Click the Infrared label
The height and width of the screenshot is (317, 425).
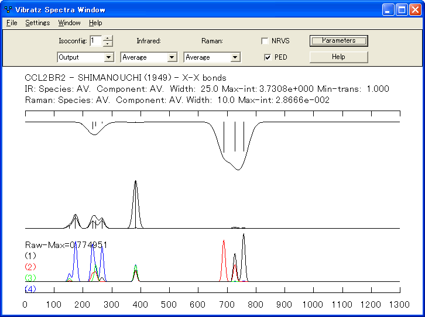pyautogui.click(x=149, y=41)
